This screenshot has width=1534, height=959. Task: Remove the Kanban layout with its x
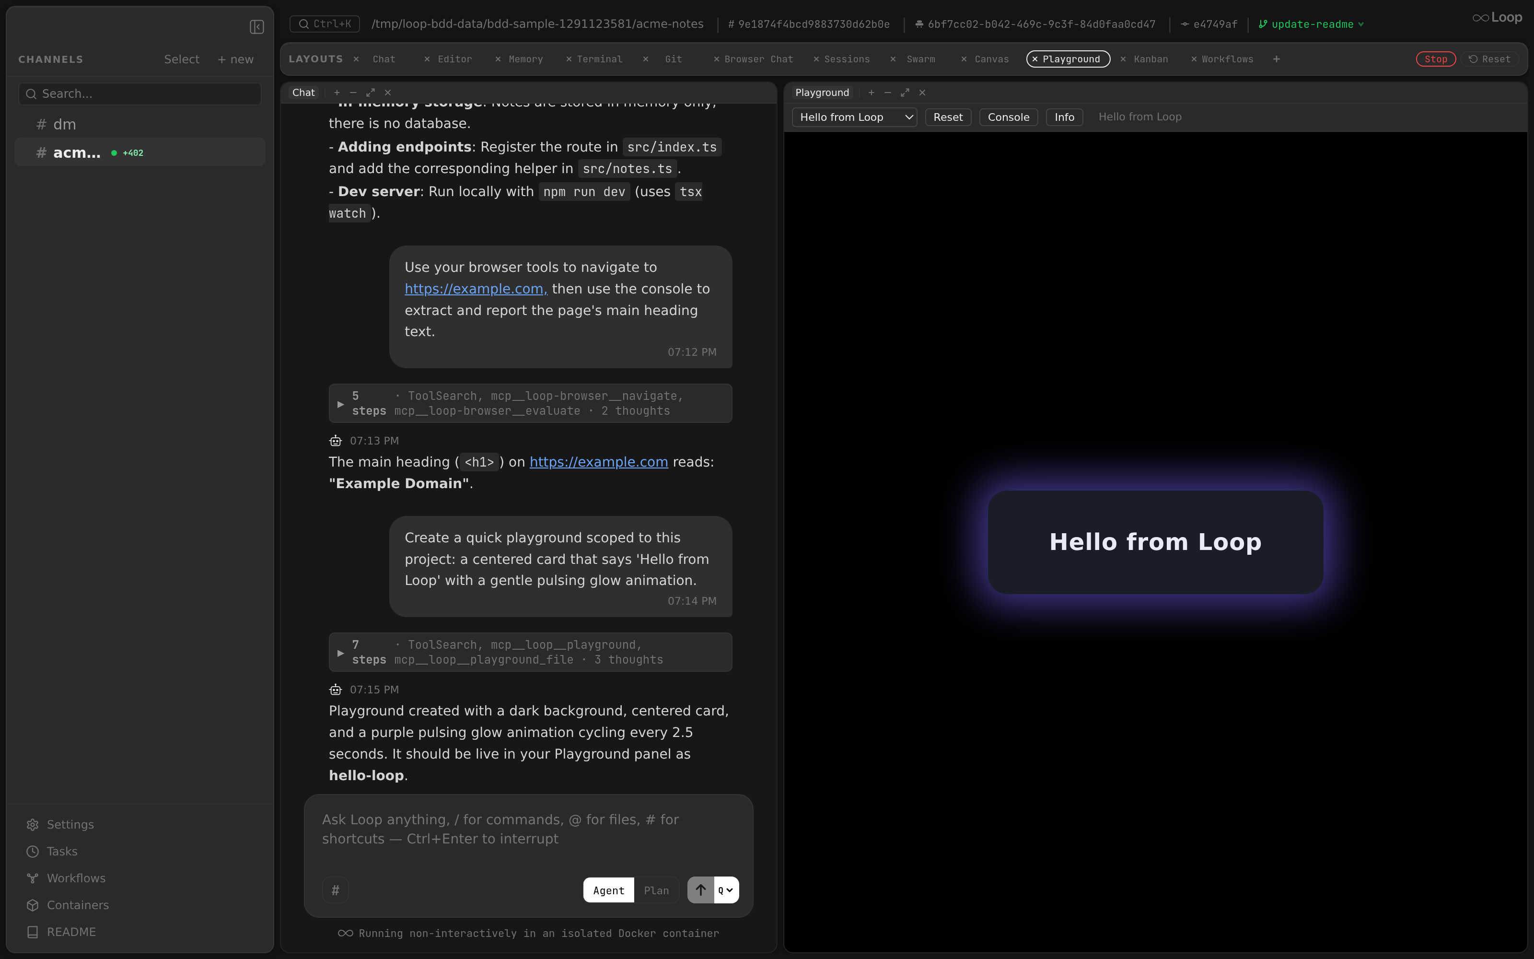click(1123, 59)
